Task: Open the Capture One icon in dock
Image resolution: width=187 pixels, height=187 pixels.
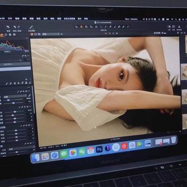Action: [x=108, y=148]
